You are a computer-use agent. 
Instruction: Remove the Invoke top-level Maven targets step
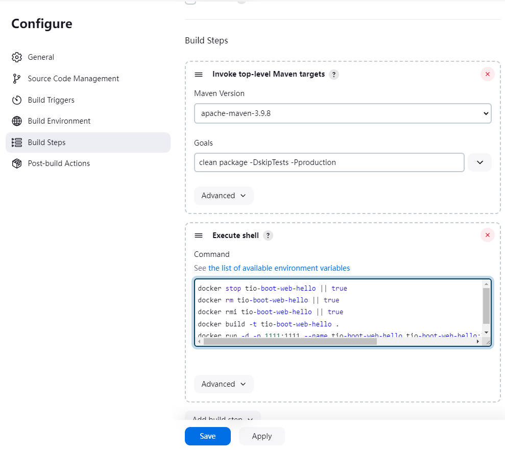point(487,75)
